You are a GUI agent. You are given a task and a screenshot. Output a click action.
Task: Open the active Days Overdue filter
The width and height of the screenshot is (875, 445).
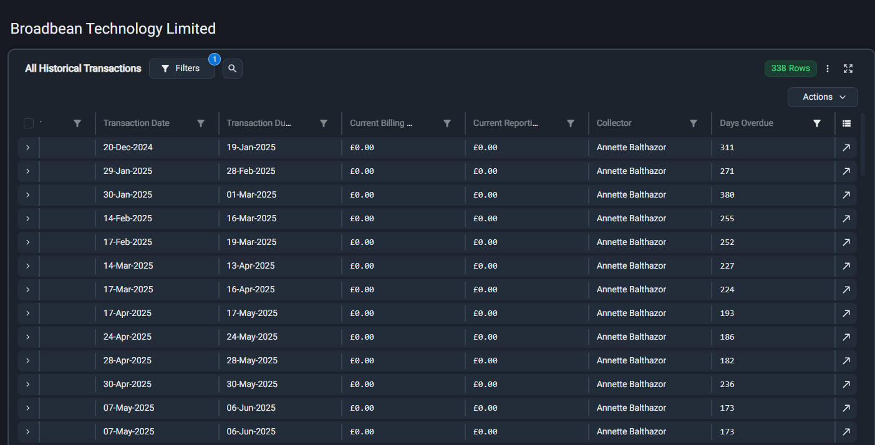pyautogui.click(x=817, y=123)
